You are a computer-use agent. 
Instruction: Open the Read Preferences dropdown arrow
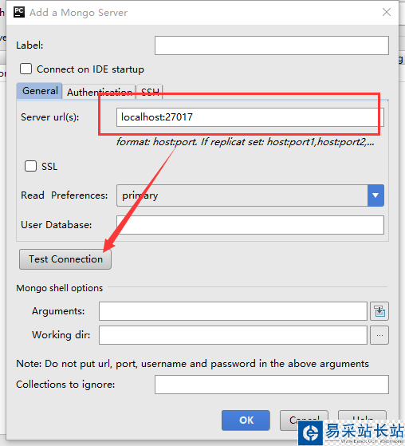tap(376, 195)
